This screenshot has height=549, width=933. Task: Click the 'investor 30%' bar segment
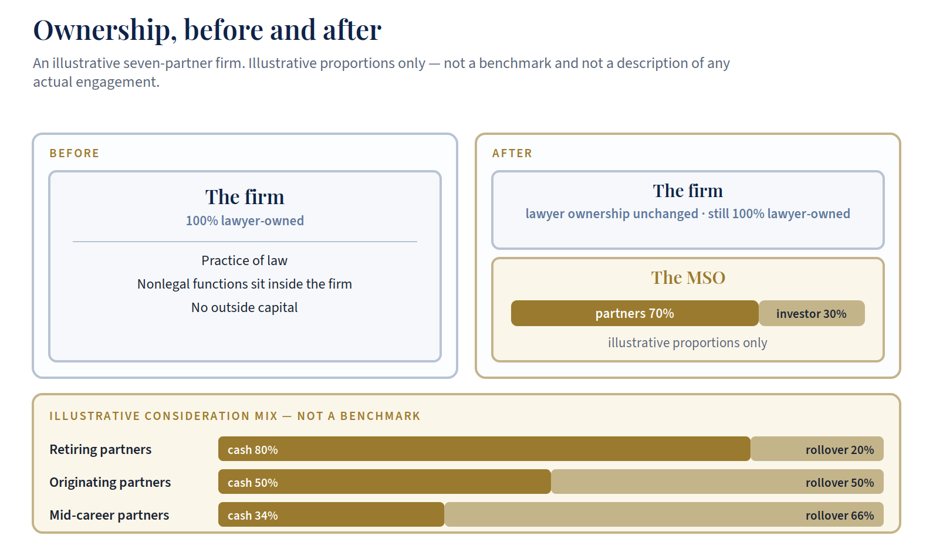tap(812, 313)
